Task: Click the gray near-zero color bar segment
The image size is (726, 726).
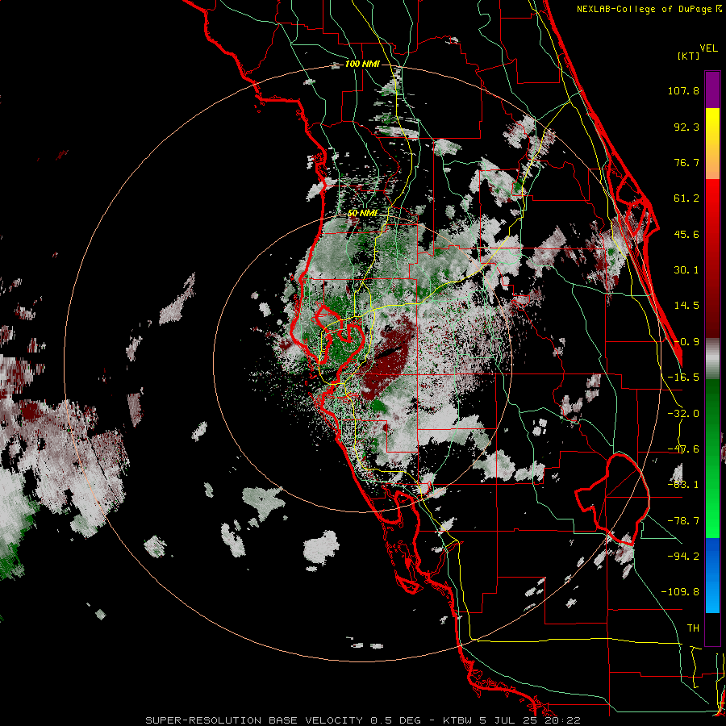Action: click(712, 359)
